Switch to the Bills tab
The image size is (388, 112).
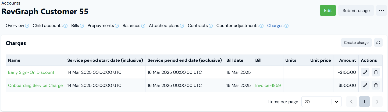click(75, 26)
